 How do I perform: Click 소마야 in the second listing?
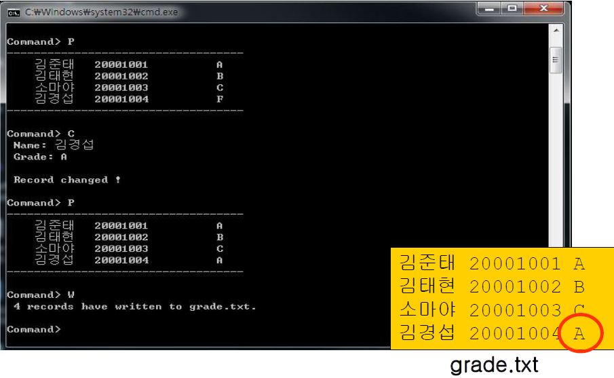(54, 248)
